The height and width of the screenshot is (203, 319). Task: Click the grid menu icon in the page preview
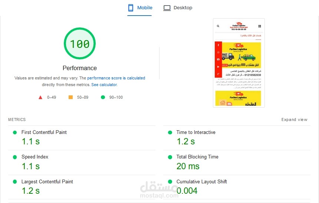(260, 26)
